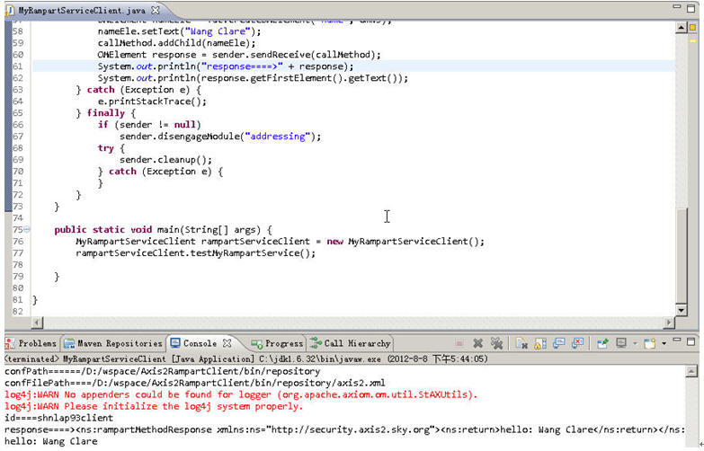Screen dimensions: 704x451
Task: Click the new MyRampartServiceClient() line
Action: [281, 242]
